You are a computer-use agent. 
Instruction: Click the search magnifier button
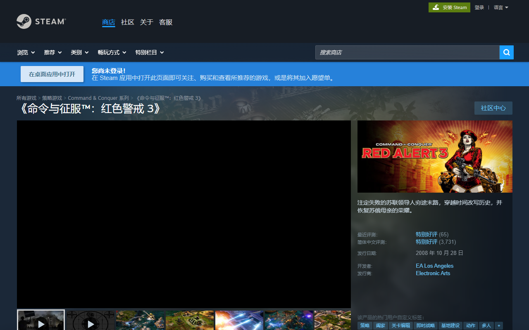click(507, 52)
